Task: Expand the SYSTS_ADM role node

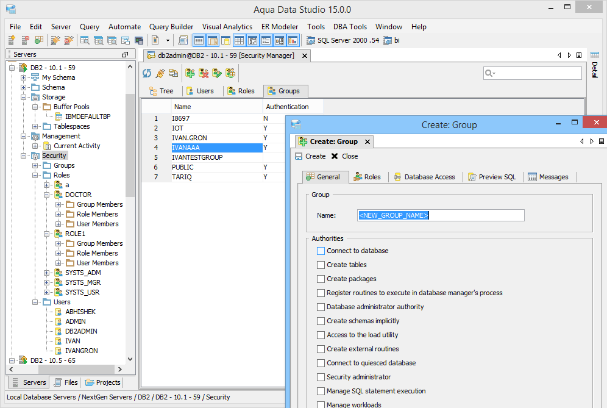Action: pyautogui.click(x=47, y=273)
